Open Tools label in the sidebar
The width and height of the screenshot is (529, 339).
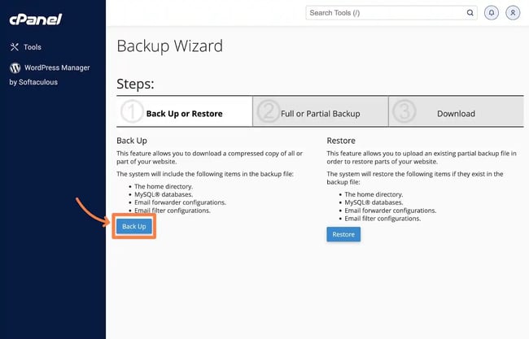(33, 47)
